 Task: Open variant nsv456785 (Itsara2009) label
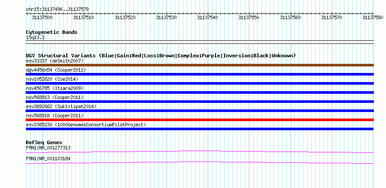pos(55,88)
